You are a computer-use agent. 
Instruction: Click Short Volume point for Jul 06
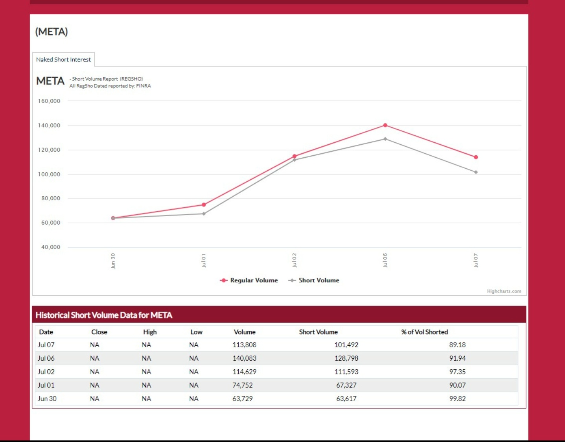385,139
